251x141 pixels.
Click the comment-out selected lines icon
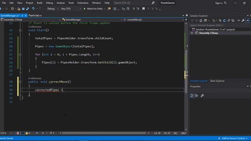[124, 9]
